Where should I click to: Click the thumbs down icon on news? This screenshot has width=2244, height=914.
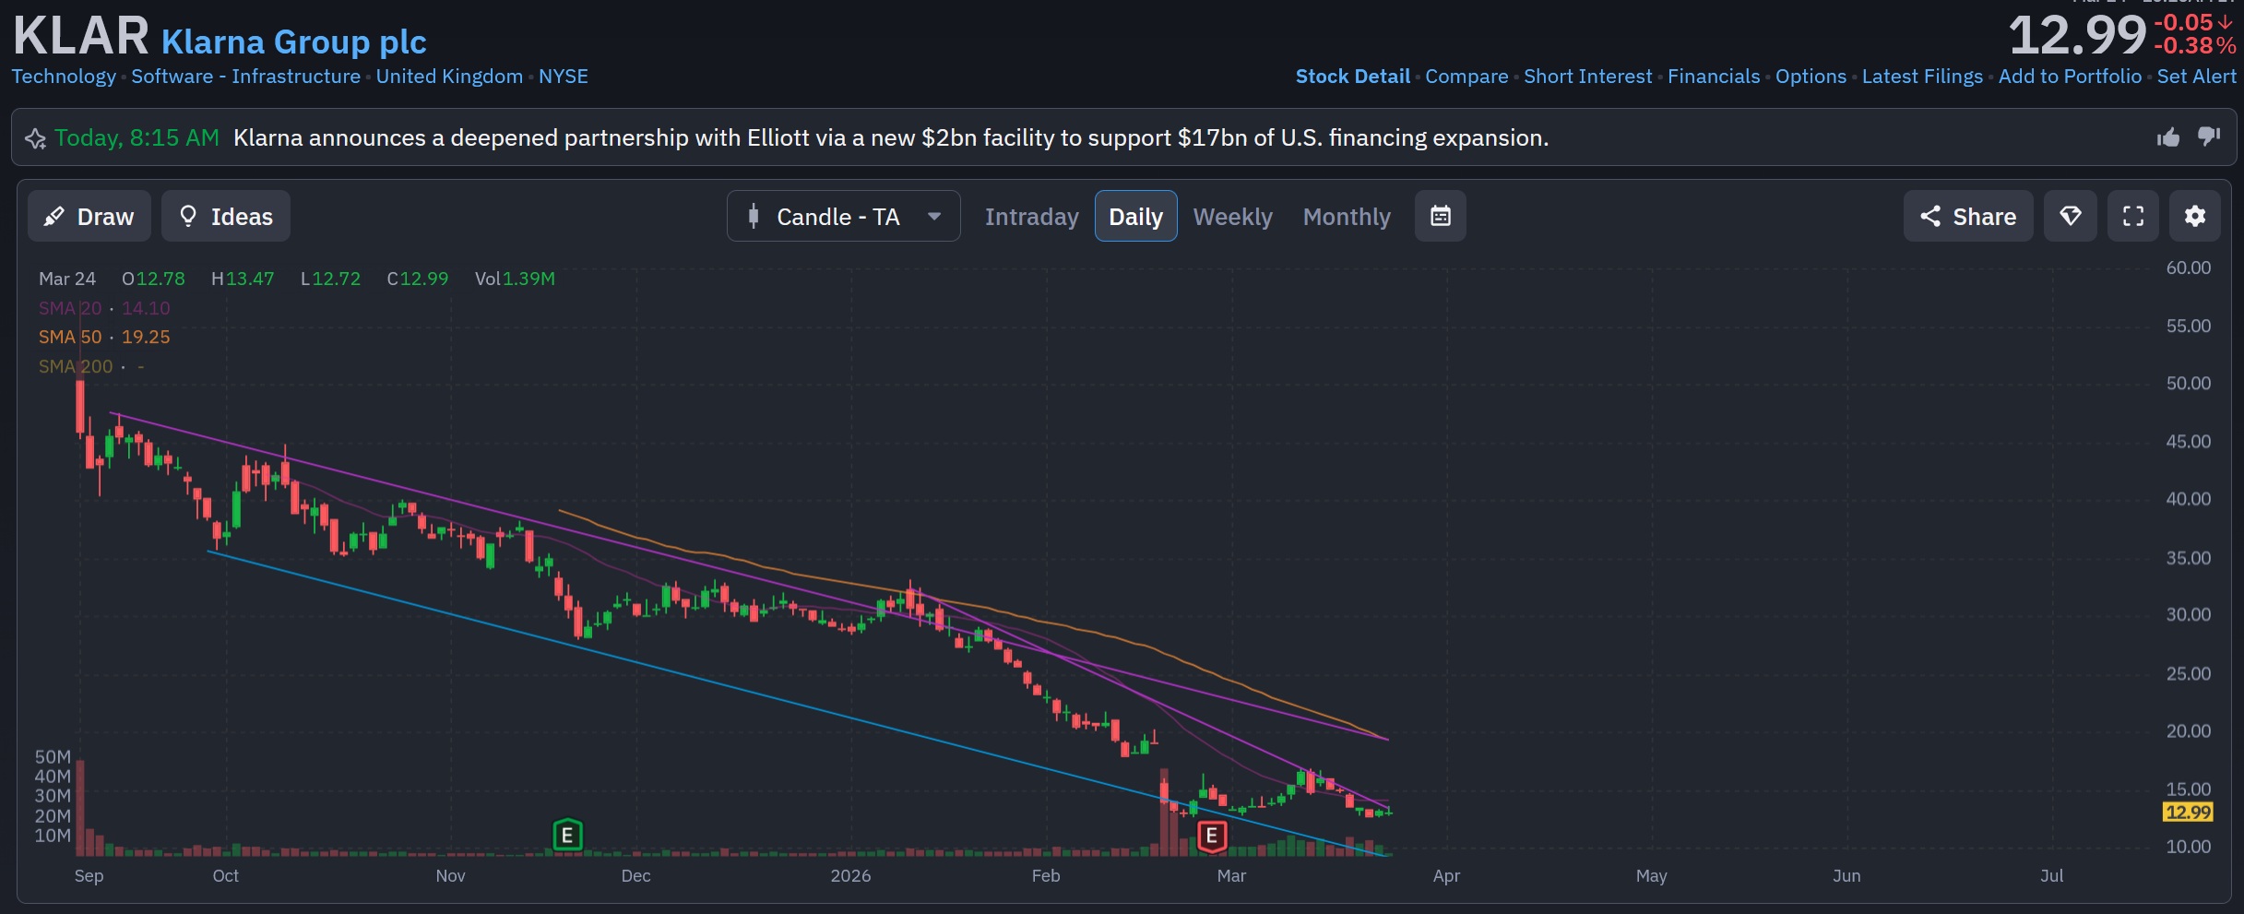2209,137
